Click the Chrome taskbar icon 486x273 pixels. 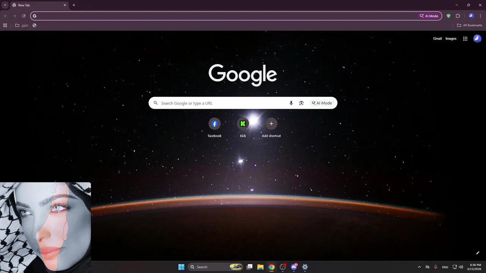271,267
